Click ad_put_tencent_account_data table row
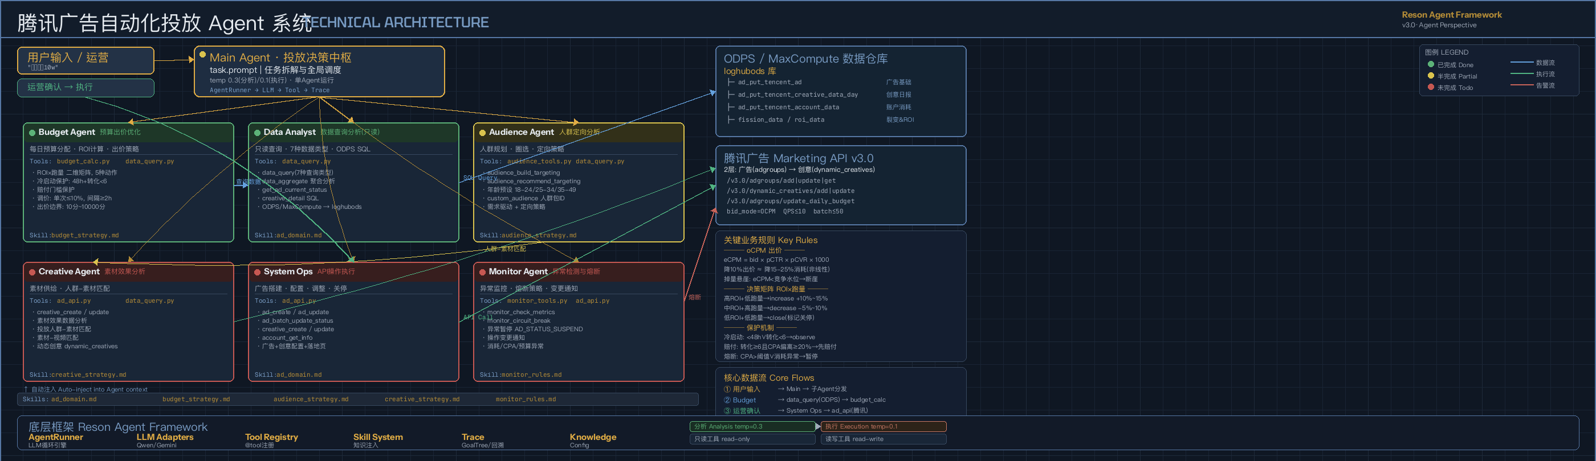 (x=789, y=107)
